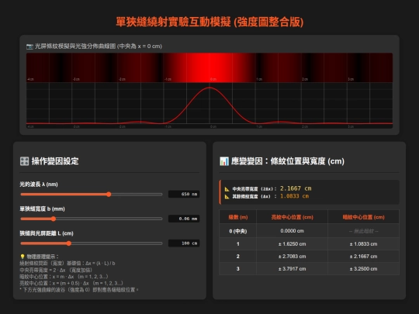The height and width of the screenshot is (314, 419).
Task: Click the 狹縫與光屏距離 L (cm) label
Action: (x=47, y=233)
